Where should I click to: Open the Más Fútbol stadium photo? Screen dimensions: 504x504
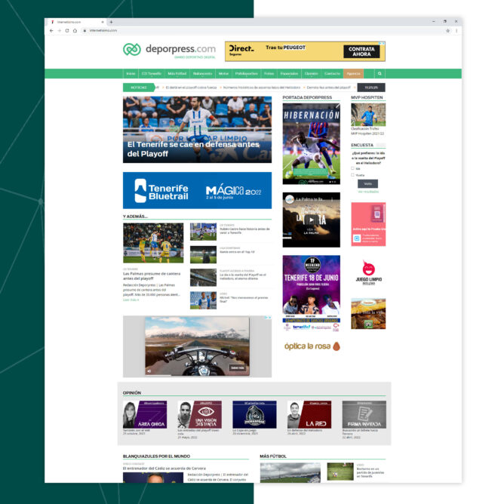[x=290, y=472]
